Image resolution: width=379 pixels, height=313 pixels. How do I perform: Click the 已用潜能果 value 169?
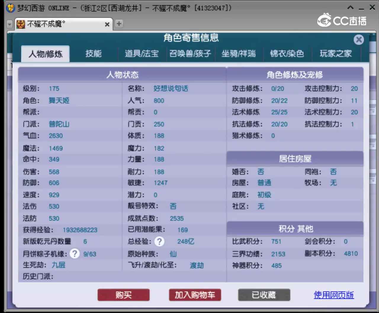point(183,230)
